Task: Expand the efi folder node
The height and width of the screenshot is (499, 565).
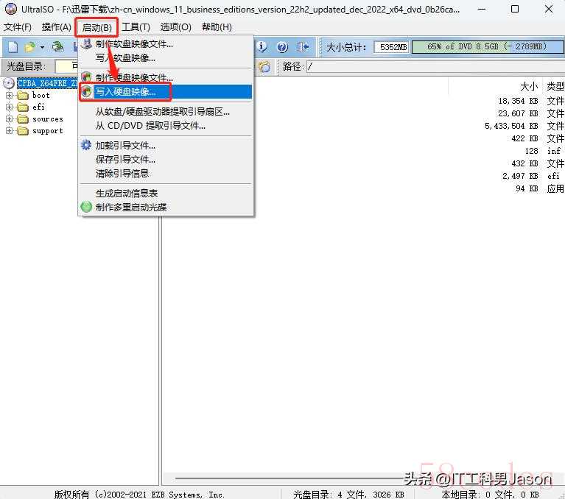Action: tap(9, 107)
